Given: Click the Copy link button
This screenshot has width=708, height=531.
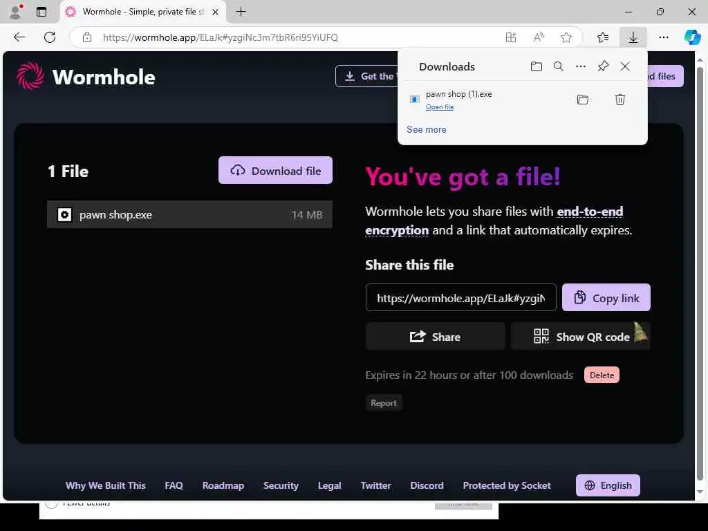Looking at the screenshot, I should pos(606,297).
